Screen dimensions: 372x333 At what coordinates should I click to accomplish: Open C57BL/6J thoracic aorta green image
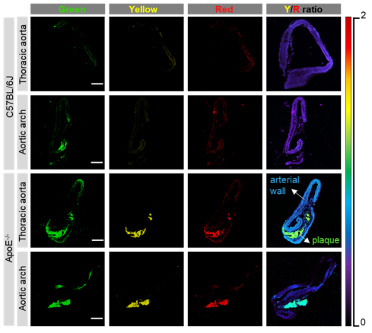click(x=68, y=54)
